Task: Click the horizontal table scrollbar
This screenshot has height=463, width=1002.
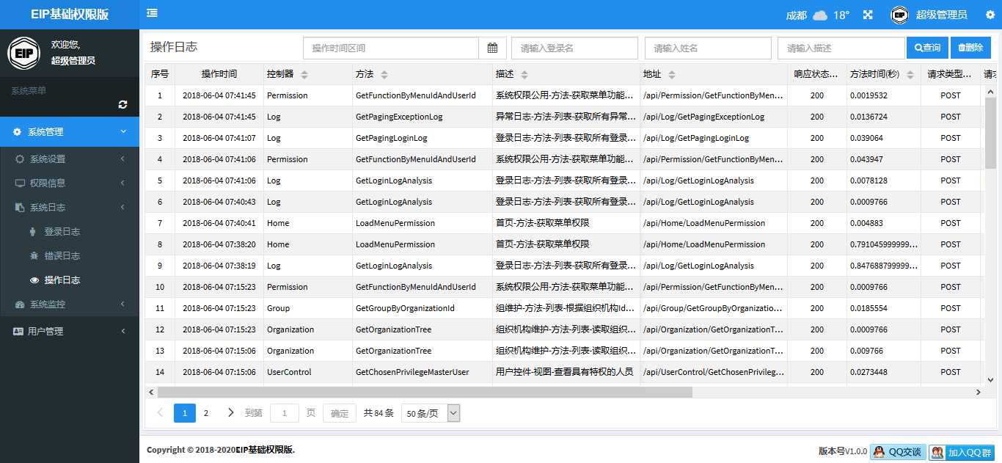Action: [425, 393]
